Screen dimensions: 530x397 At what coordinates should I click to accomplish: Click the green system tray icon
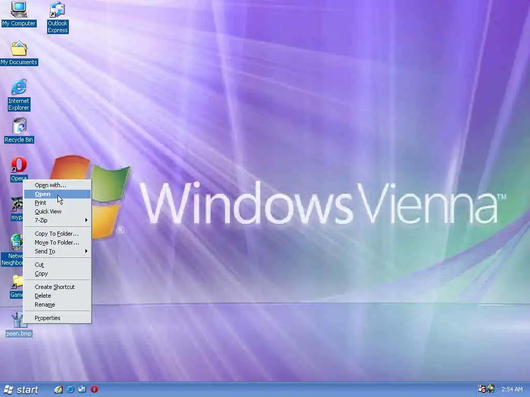point(491,389)
